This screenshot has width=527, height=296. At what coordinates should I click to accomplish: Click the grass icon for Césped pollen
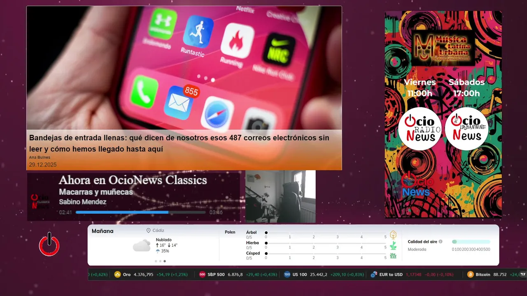393,256
